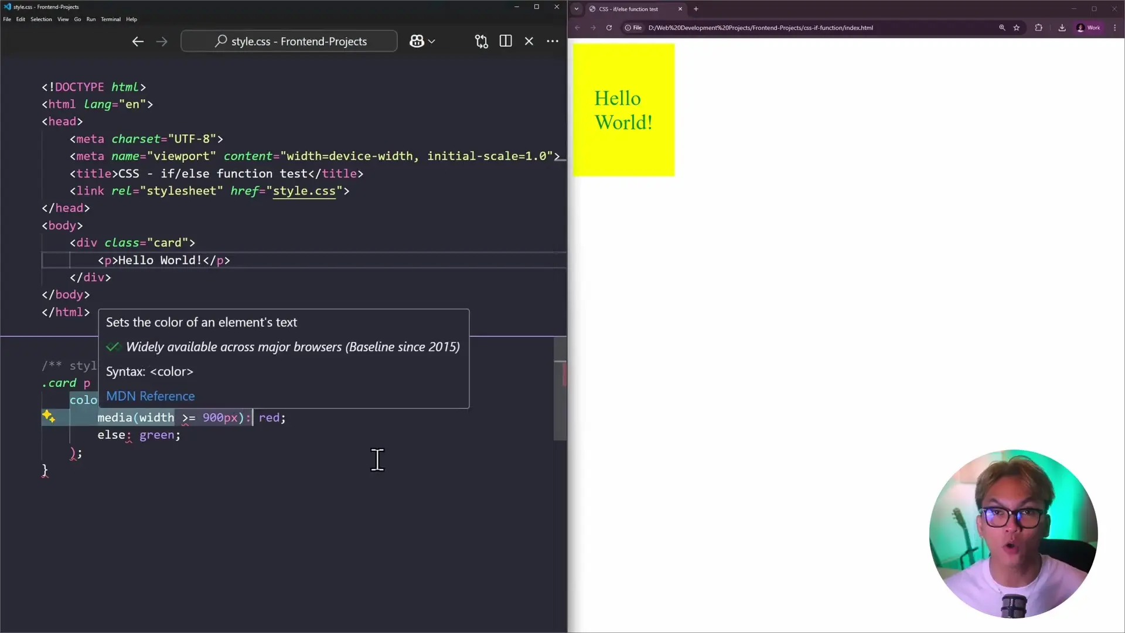Open the File menu in VS Code

click(x=7, y=19)
